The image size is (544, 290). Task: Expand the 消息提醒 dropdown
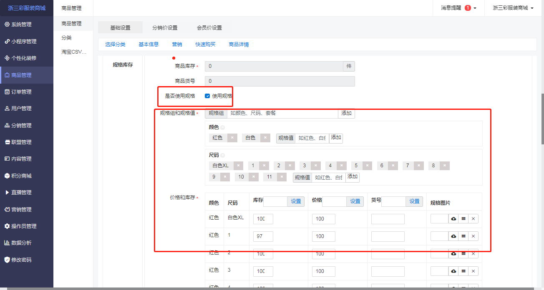pyautogui.click(x=458, y=8)
